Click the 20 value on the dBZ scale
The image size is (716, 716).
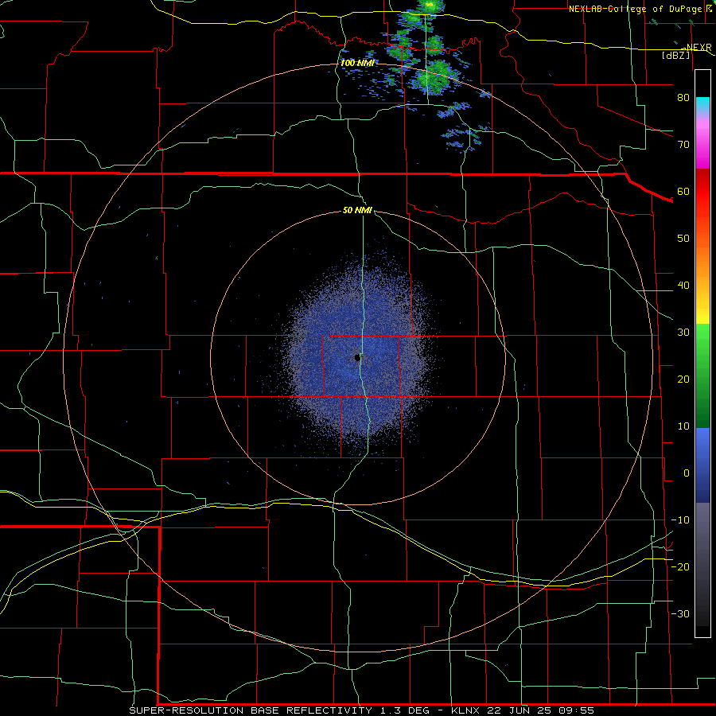pos(683,379)
